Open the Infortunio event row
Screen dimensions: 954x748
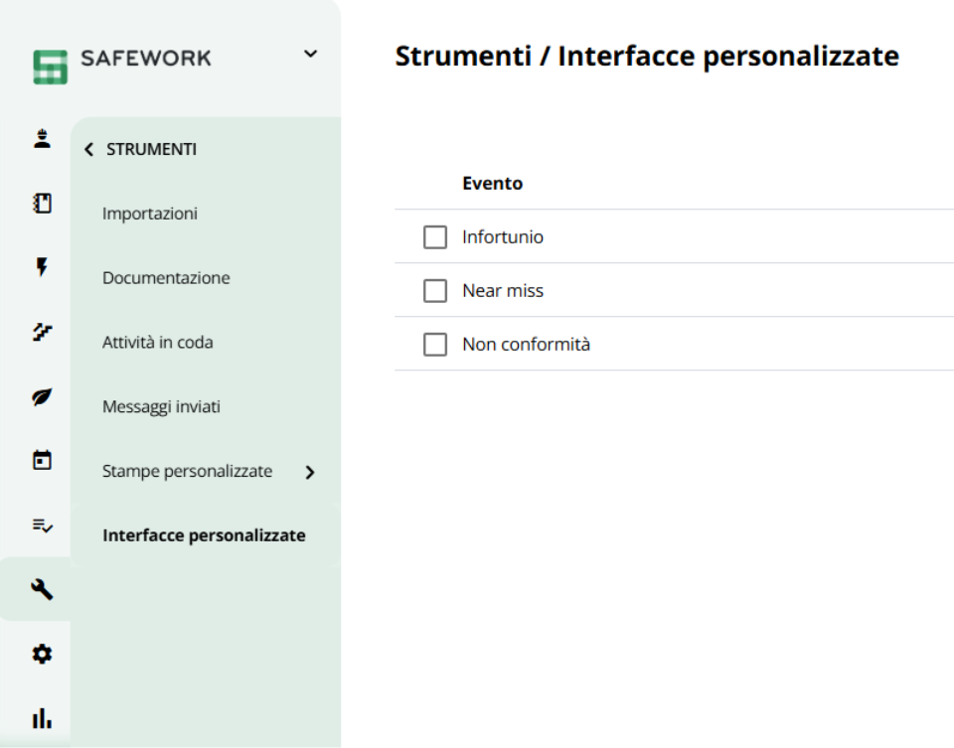pos(674,236)
